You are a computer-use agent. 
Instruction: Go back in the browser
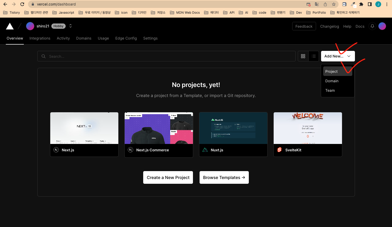(x=5, y=4)
